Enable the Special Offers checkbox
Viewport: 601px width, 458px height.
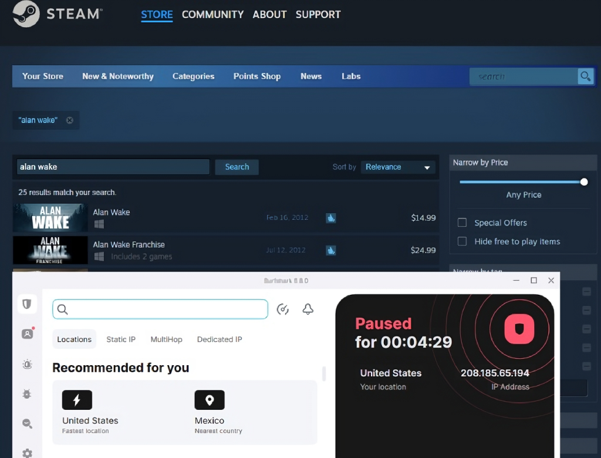(x=462, y=223)
